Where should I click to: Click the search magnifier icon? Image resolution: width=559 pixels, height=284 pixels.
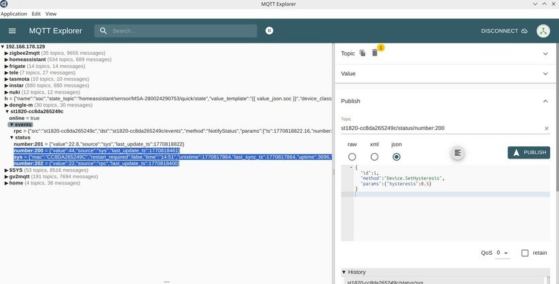pos(103,31)
